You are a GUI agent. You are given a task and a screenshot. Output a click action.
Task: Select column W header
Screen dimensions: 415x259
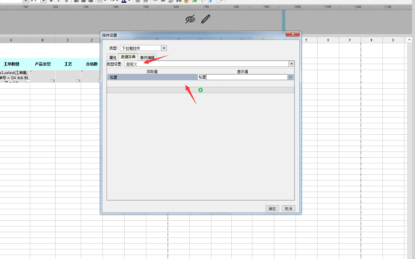click(372, 40)
